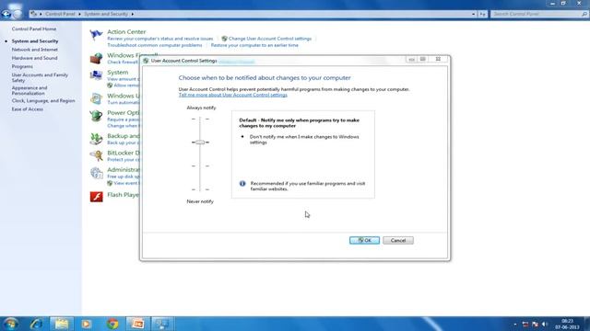Image resolution: width=590 pixels, height=331 pixels.
Task: Click 'Restore your computer to an earlier time'
Action: 254,45
